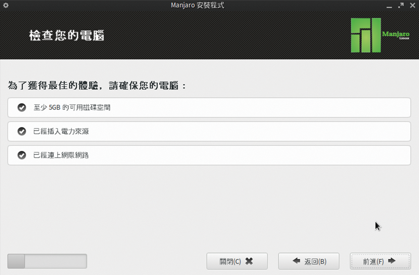
Task: Click checkmark icon beside 至少 5GB 的可用磁碟空間
Action: [x=22, y=108]
